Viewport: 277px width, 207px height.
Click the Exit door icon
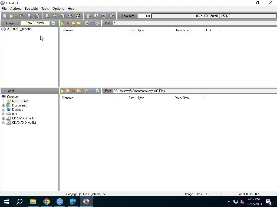[x=112, y=16]
